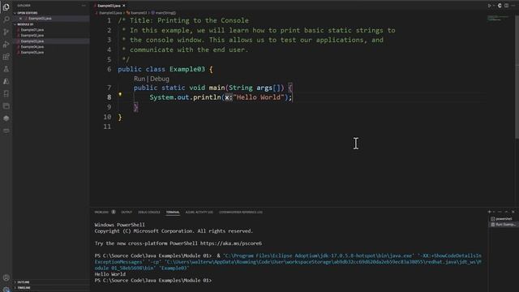Viewport: 519px width, 292px height.
Task: Maximize the bottom panel with chevron
Action: 506,212
